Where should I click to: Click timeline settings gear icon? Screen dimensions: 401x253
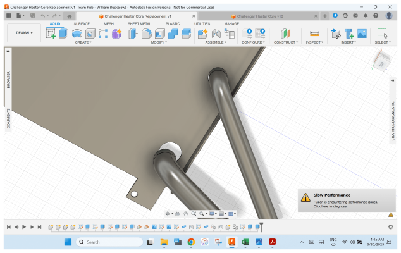click(x=390, y=226)
